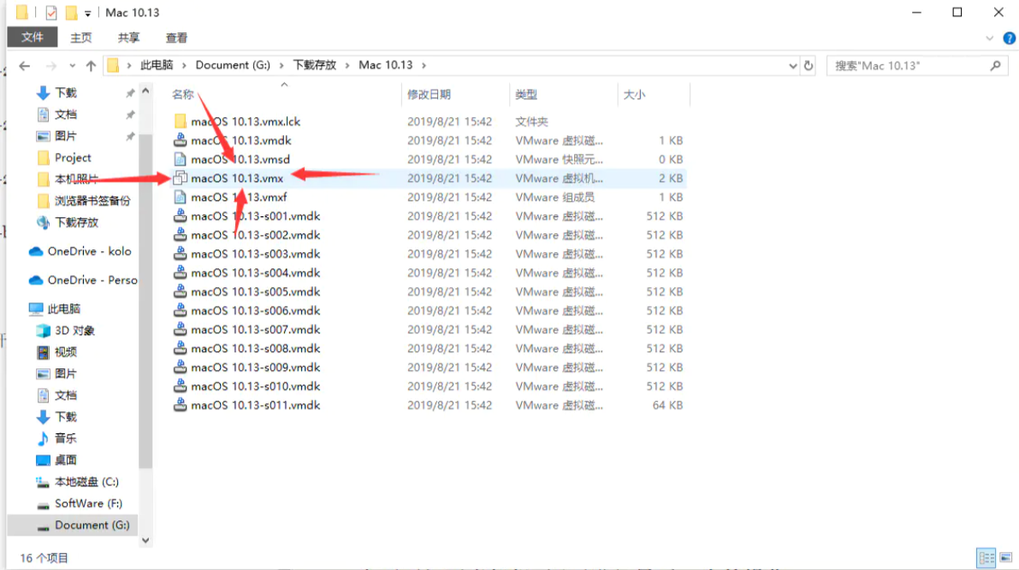
Task: Open OneDrive - Perso in sidebar
Action: coord(92,279)
